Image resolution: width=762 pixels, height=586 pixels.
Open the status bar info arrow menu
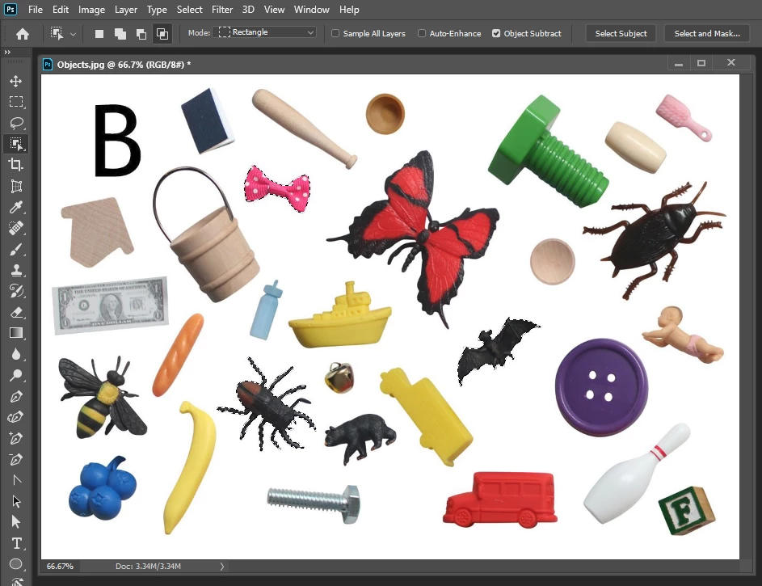(x=222, y=566)
